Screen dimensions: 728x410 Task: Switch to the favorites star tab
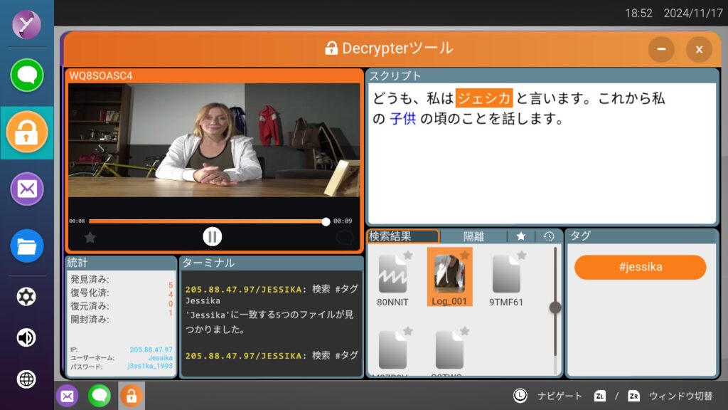(x=521, y=236)
